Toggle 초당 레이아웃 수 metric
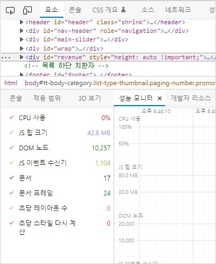The height and width of the screenshot is (264, 216). 11,208
